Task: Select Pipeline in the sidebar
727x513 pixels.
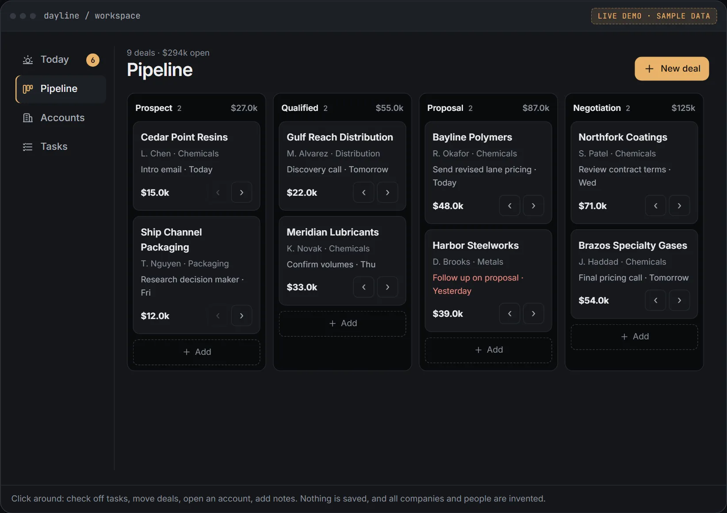Action: (x=61, y=89)
